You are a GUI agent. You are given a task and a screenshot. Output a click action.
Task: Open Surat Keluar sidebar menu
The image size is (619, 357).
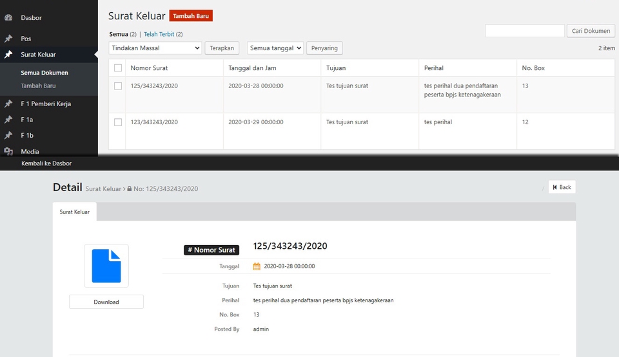pyautogui.click(x=38, y=55)
